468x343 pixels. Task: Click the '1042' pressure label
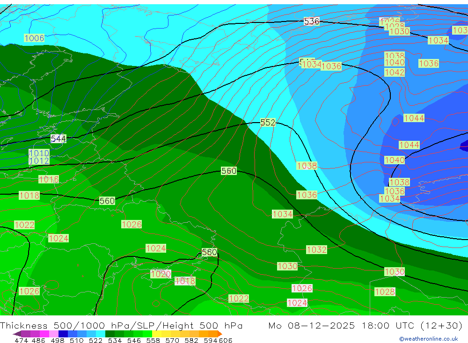tap(395, 73)
